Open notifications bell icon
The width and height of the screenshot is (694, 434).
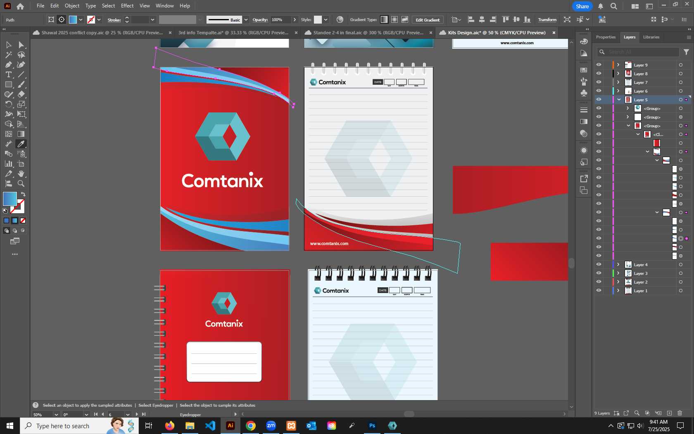(601, 6)
